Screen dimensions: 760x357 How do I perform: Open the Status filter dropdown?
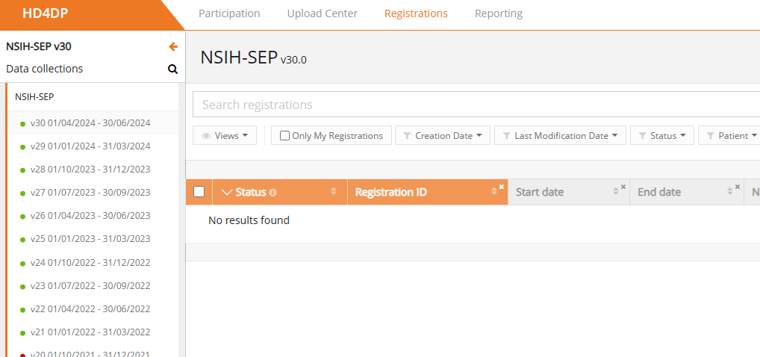tap(661, 136)
